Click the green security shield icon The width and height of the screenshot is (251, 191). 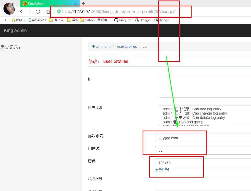[59, 11]
